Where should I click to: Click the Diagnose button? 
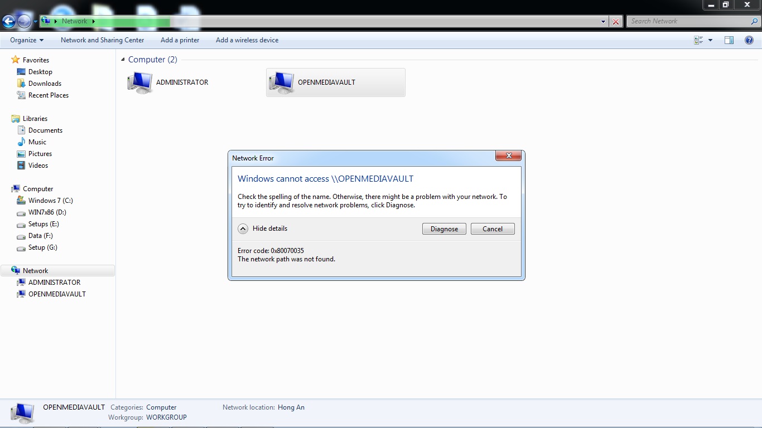point(444,229)
